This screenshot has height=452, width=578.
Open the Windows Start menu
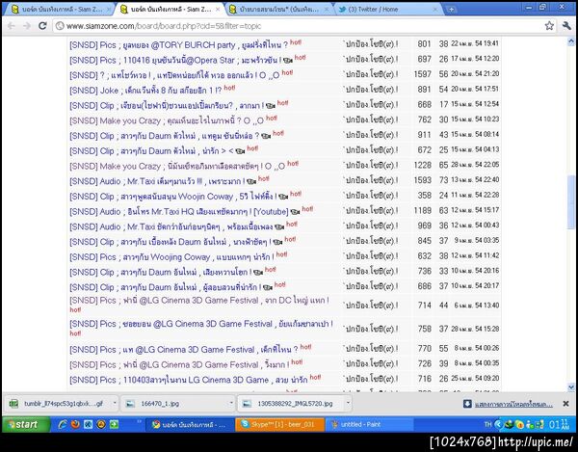tap(26, 424)
